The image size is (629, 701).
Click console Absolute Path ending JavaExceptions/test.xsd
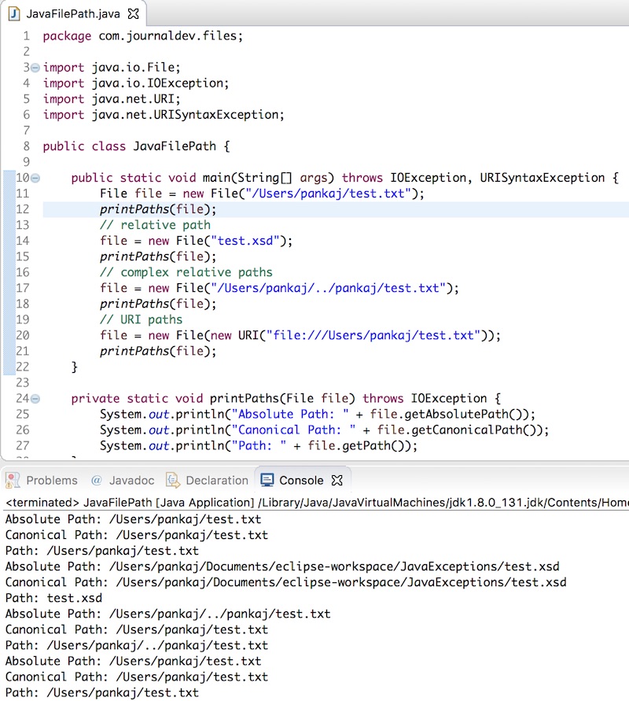[x=282, y=567]
